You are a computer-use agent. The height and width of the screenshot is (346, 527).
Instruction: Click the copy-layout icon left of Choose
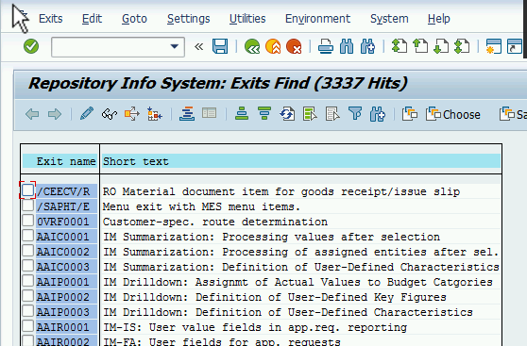tap(410, 114)
